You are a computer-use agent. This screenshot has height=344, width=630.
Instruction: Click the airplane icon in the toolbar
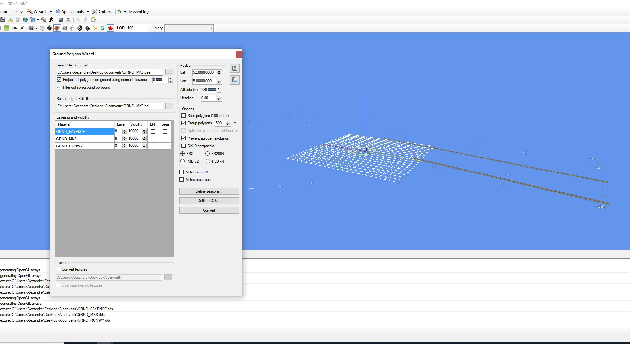[x=22, y=28]
